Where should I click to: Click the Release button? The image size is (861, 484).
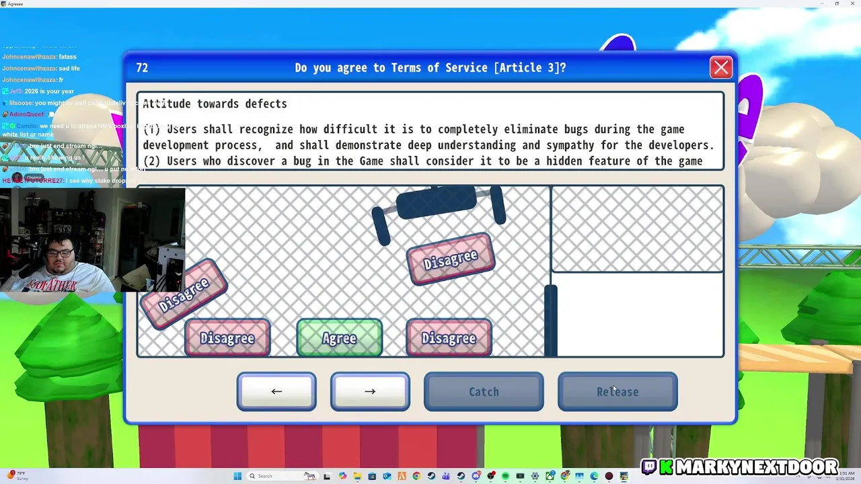coord(617,391)
